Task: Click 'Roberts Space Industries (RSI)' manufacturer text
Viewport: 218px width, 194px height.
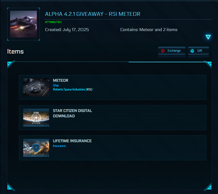Action: point(73,89)
